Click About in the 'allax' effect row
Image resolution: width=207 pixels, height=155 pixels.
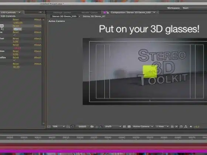38,58
